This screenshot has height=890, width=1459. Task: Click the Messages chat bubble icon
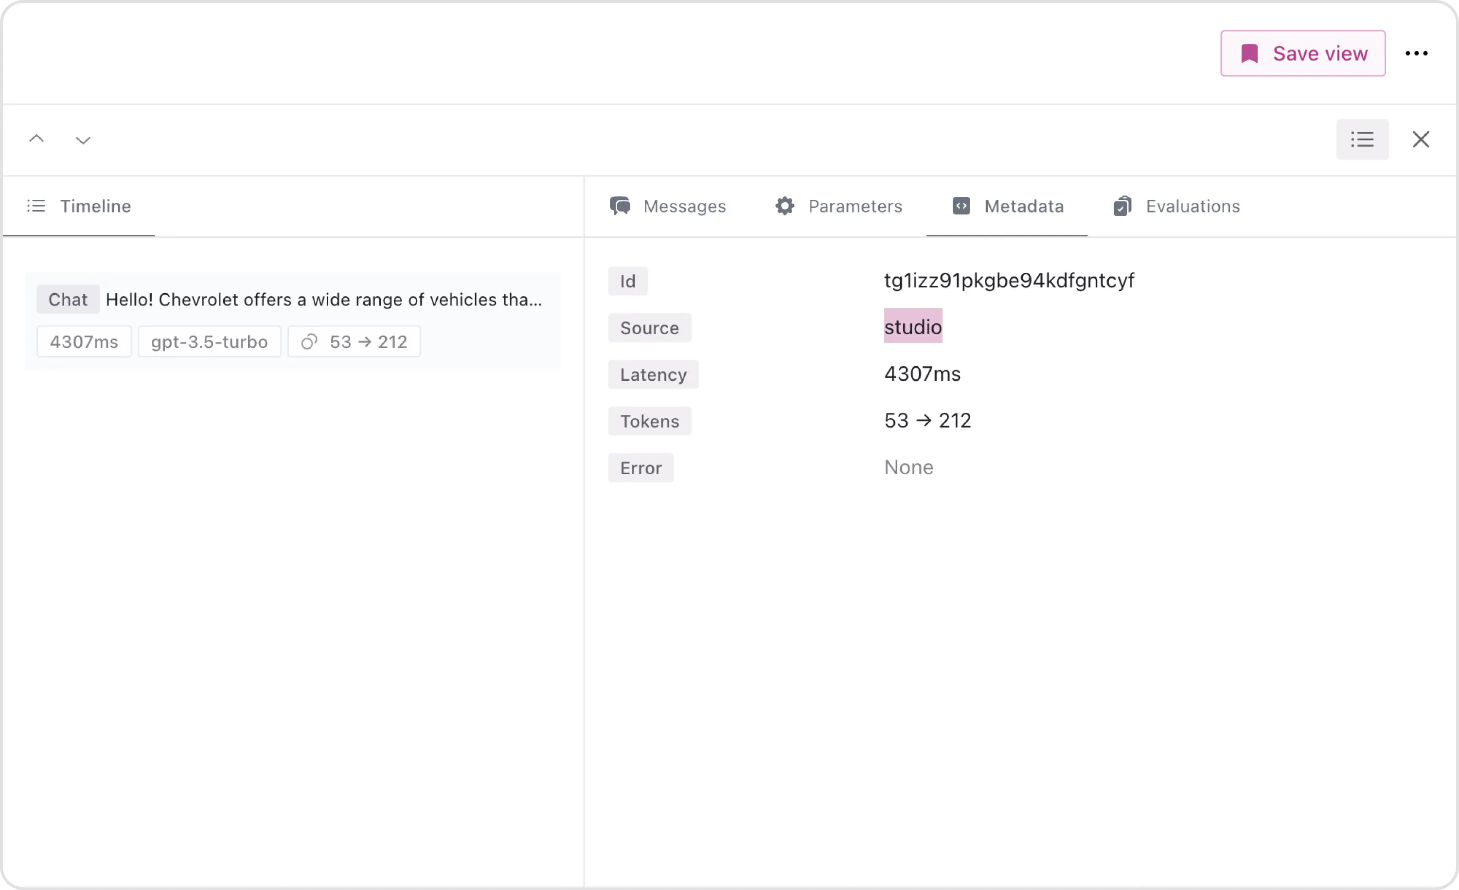(620, 205)
